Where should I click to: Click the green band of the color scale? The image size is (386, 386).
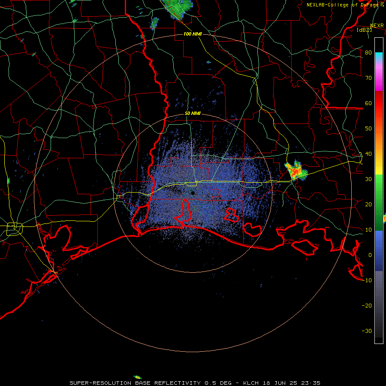(x=379, y=202)
